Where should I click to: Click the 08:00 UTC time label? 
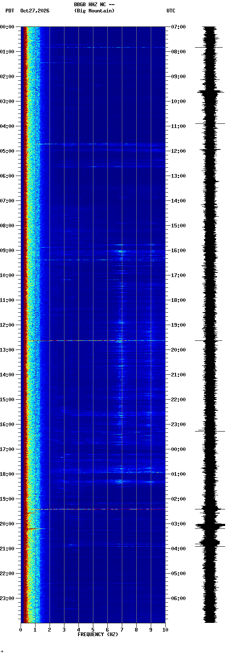point(178,52)
